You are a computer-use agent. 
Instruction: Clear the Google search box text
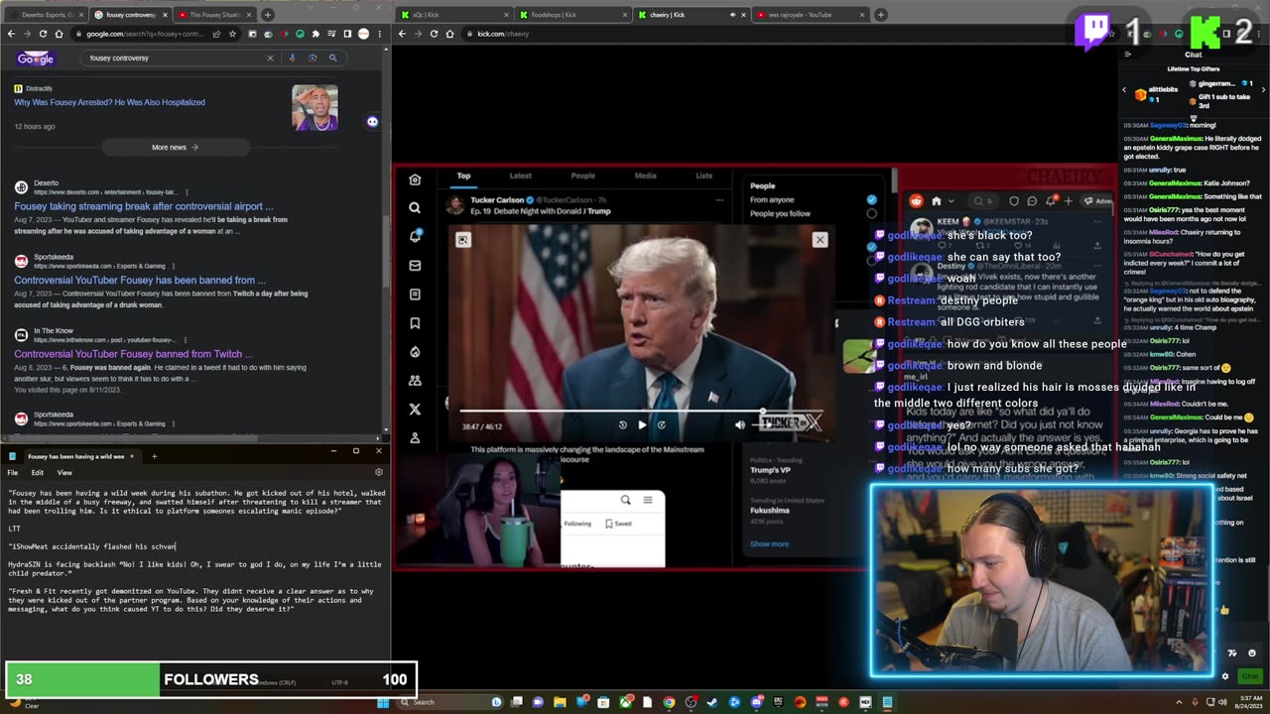tap(270, 58)
